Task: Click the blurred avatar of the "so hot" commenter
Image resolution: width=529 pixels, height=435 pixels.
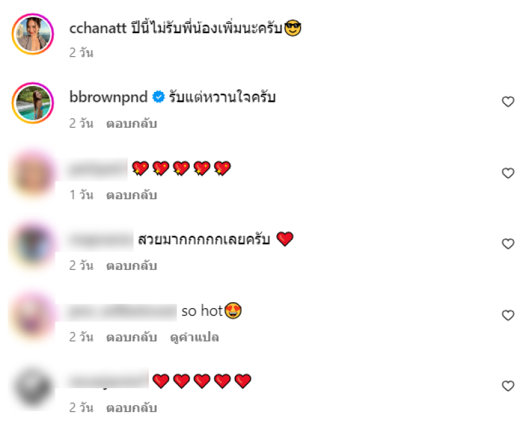Action: click(x=32, y=316)
